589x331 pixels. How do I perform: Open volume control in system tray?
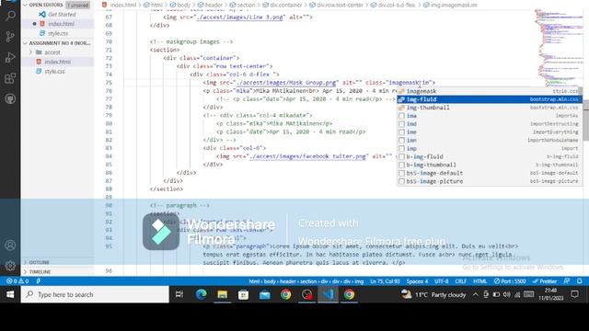pyautogui.click(x=507, y=294)
